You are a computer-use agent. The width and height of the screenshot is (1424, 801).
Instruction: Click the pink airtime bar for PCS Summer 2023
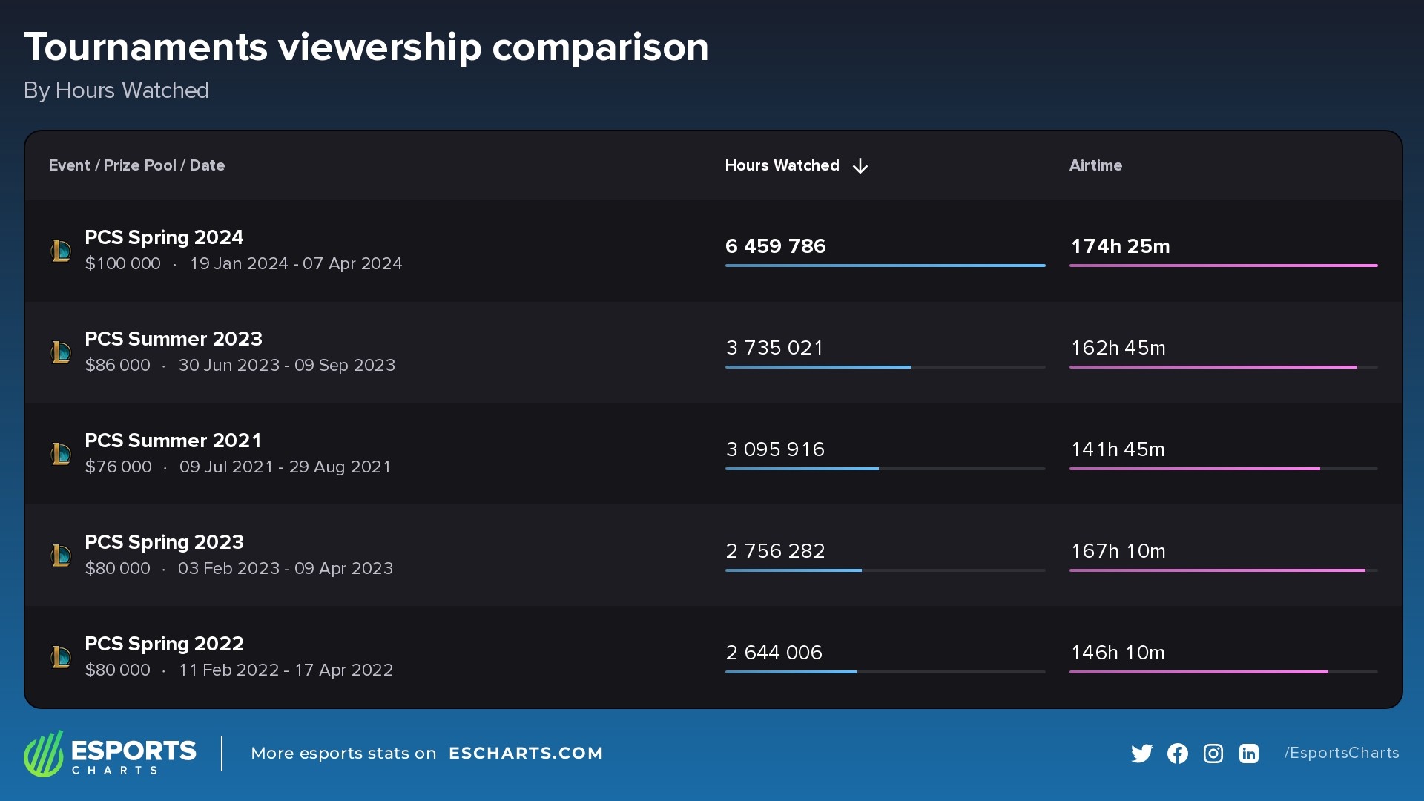1213,367
